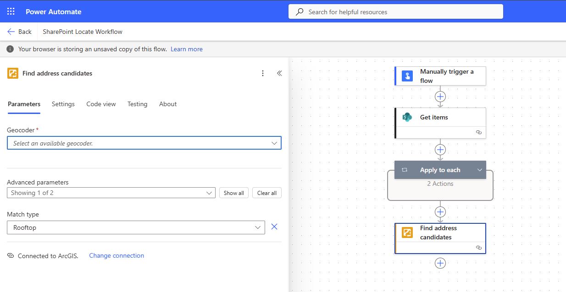Open the Code view tab
This screenshot has height=292, width=566.
101,104
